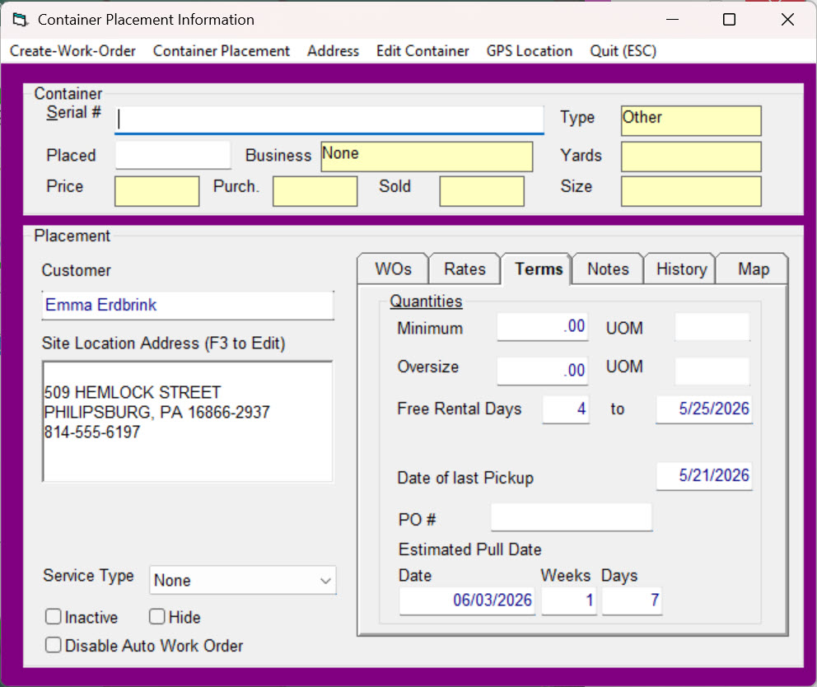Image resolution: width=817 pixels, height=687 pixels.
Task: Open the GPS Location menu
Action: pos(530,51)
